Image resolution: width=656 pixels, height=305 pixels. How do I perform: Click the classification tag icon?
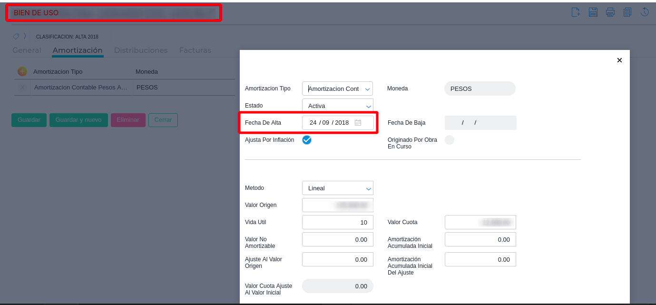(16, 37)
